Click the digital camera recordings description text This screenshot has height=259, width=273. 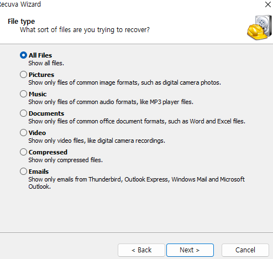(97, 141)
